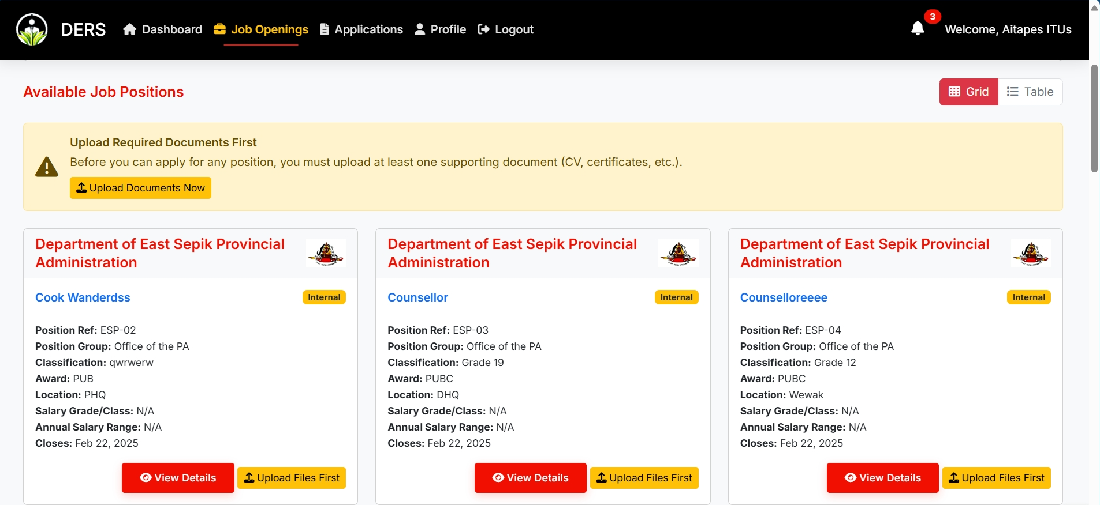This screenshot has width=1100, height=505.
Task: Switch to Grid view
Action: point(969,92)
